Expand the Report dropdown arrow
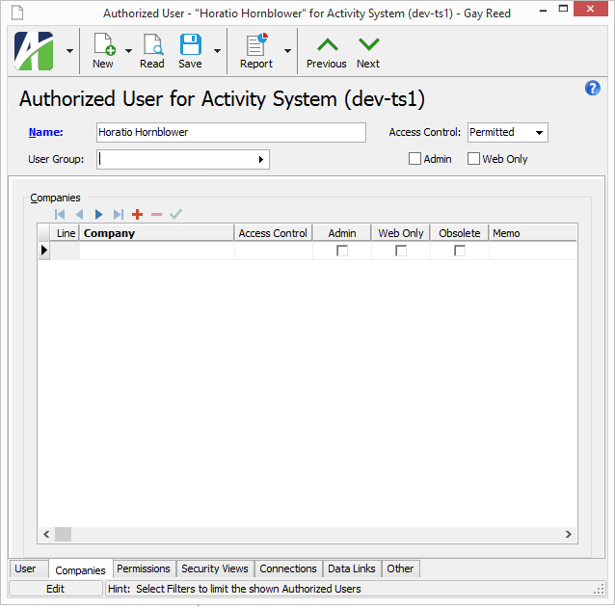 coord(287,51)
